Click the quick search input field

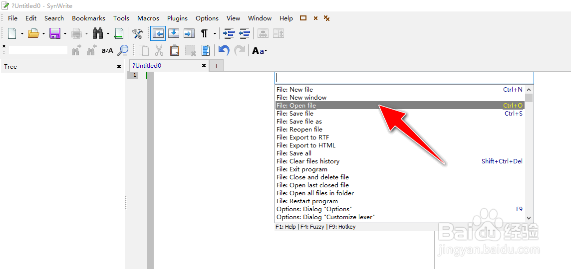[38, 50]
